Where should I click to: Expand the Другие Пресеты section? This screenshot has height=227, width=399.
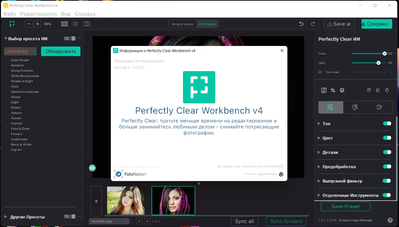6,216
